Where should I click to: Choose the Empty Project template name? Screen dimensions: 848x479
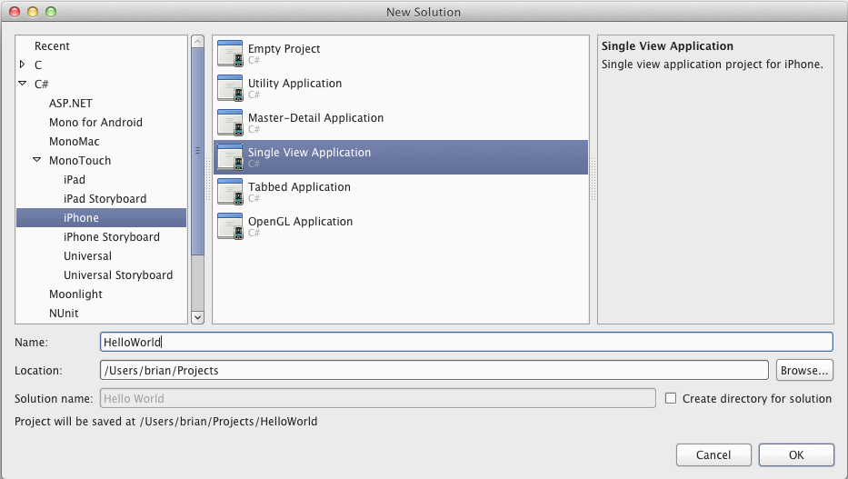point(284,49)
